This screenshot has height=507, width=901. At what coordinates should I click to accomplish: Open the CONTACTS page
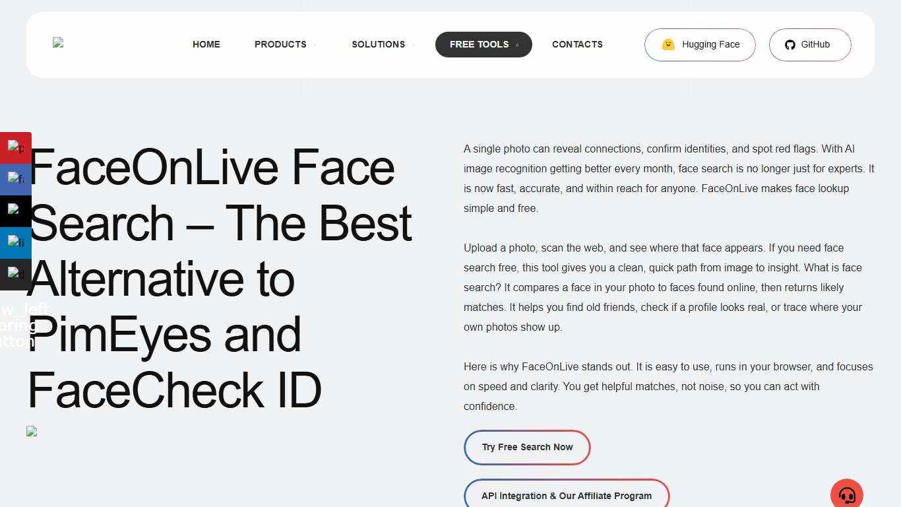[x=577, y=44]
